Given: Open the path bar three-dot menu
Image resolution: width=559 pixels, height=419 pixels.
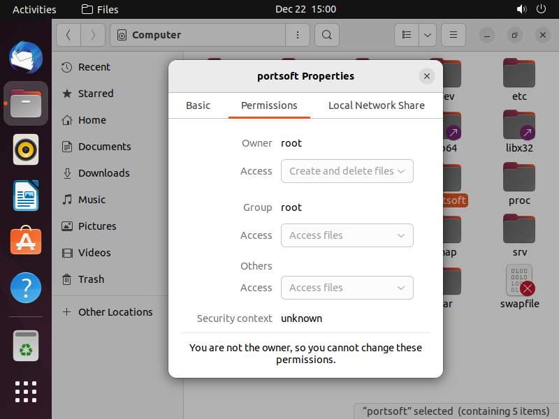Looking at the screenshot, I should pos(298,34).
